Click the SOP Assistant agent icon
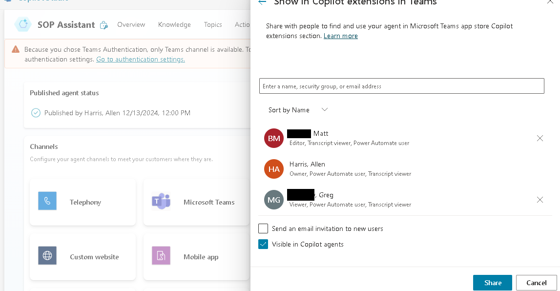 click(x=23, y=24)
